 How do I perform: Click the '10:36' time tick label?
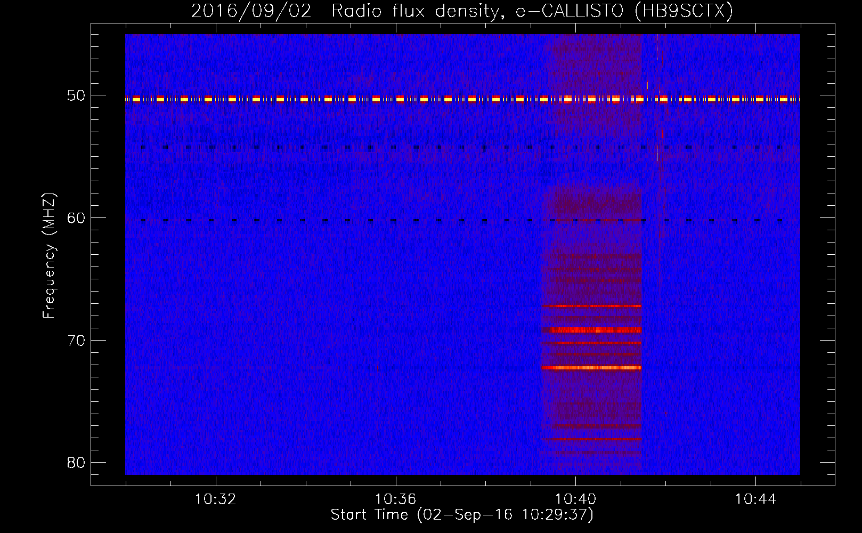pos(395,499)
